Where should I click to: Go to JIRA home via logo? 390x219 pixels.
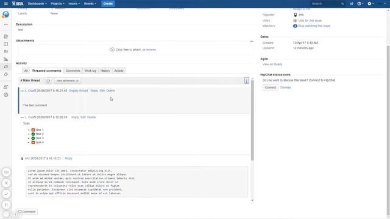click(x=18, y=4)
